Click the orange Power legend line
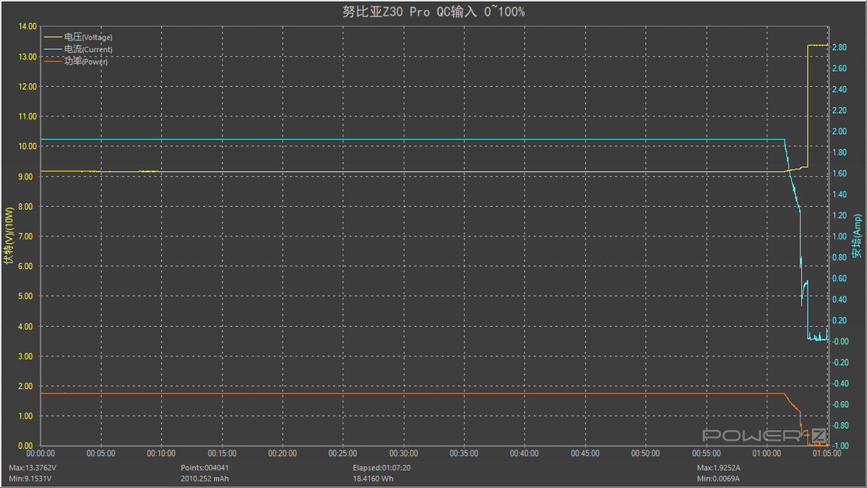This screenshot has width=867, height=488. pos(53,61)
